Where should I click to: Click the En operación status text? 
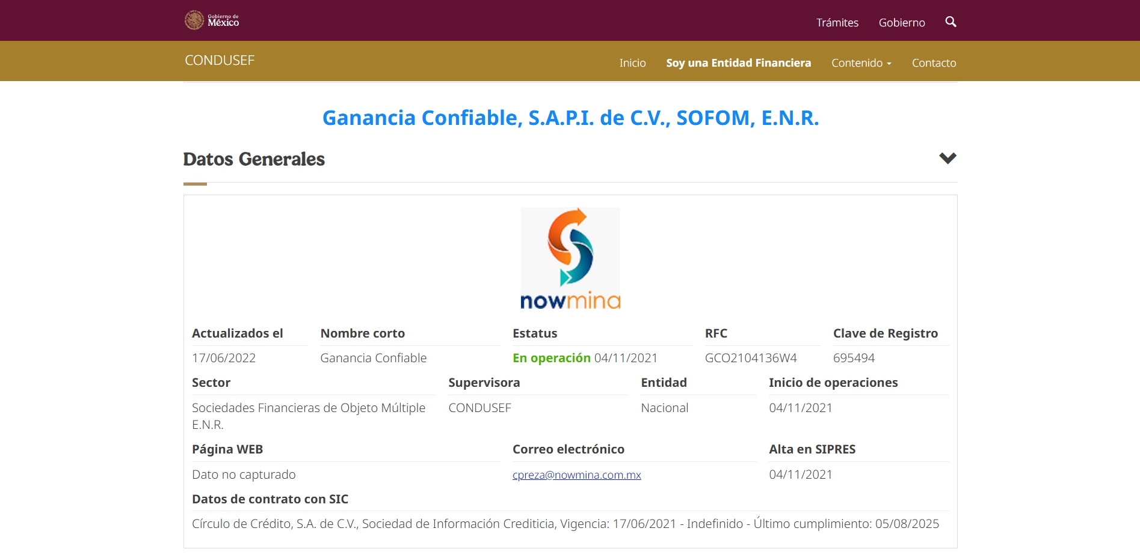552,358
